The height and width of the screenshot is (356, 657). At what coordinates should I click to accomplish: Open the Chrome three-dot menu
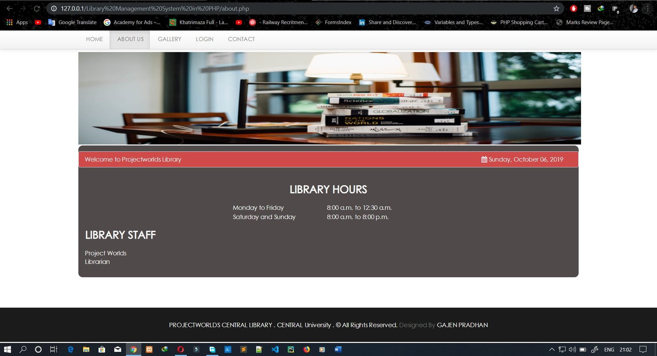(648, 9)
